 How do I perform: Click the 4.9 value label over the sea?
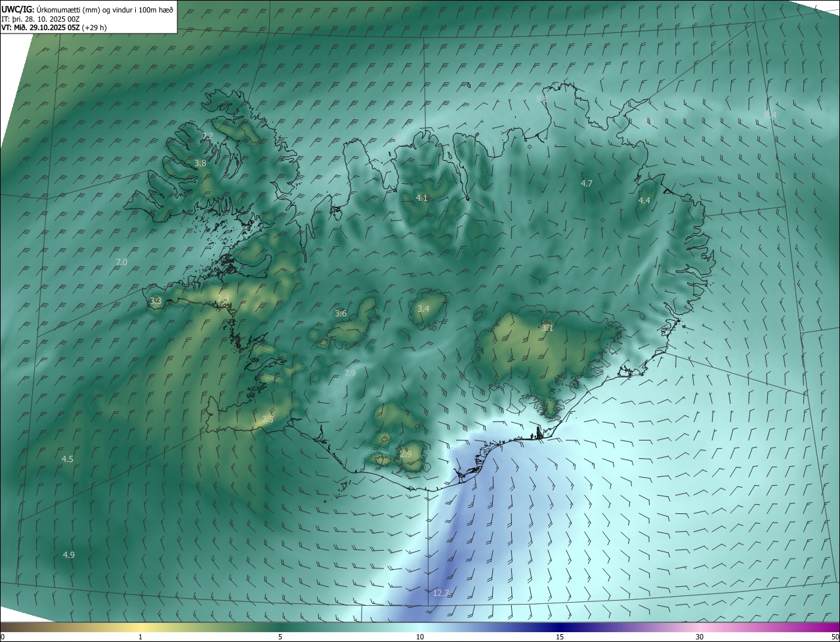tap(68, 555)
